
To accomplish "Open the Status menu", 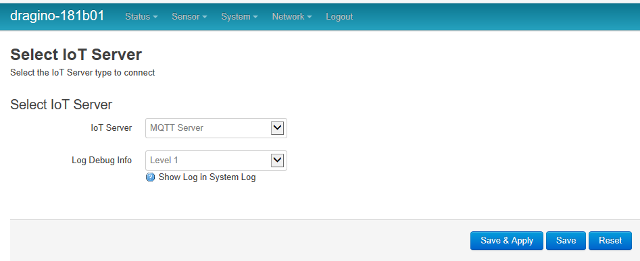I will click(x=141, y=17).
